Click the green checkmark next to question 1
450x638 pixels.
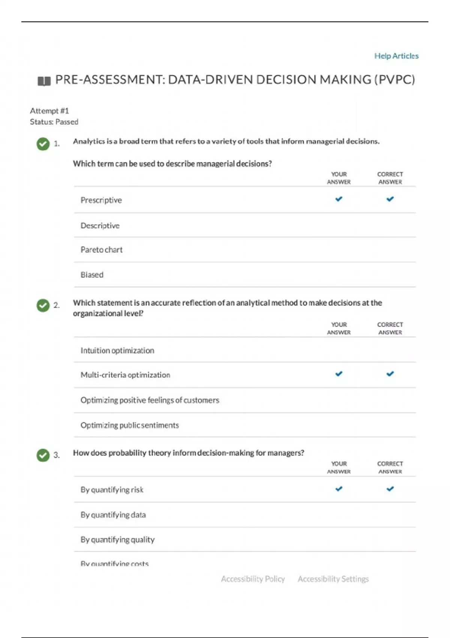[43, 143]
